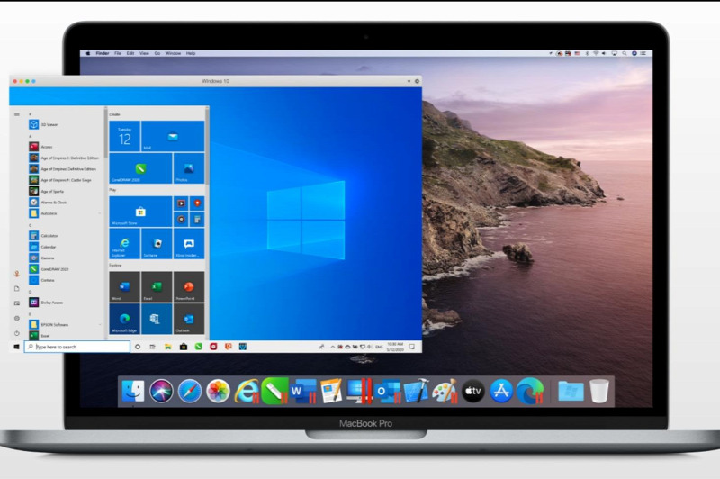
Task: Open the File menu in macOS menu bar
Action: (x=118, y=53)
